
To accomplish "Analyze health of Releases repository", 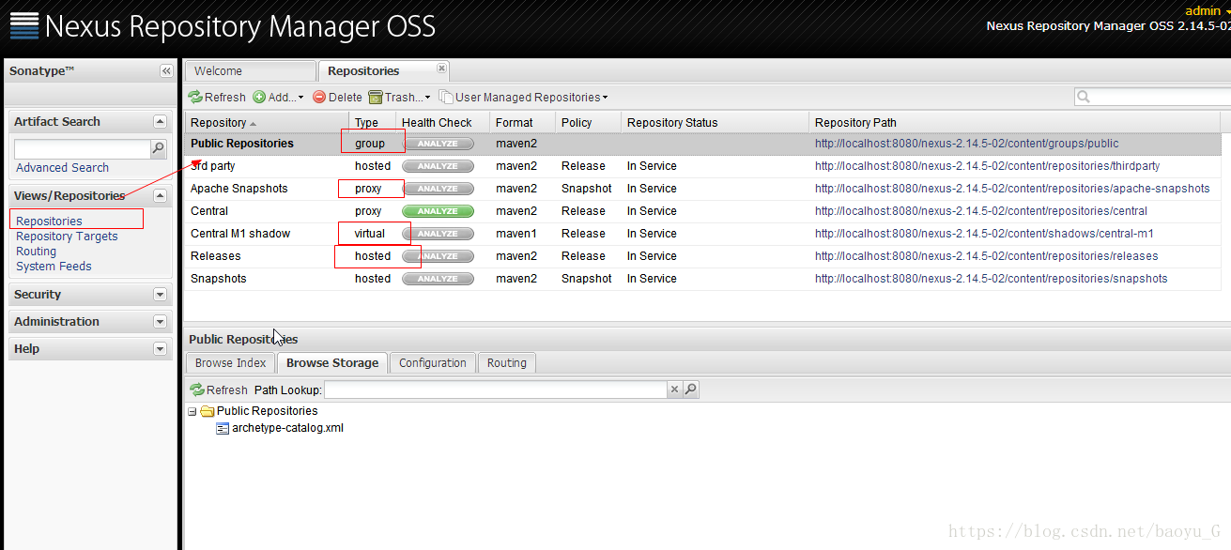I will coord(438,256).
